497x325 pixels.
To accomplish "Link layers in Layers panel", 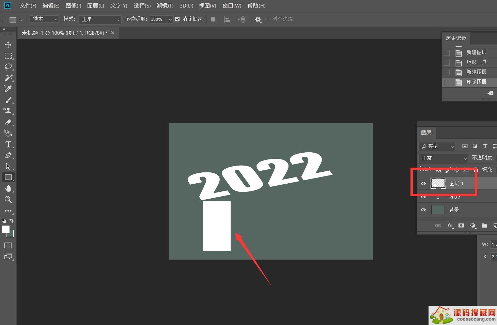I will tap(438, 226).
